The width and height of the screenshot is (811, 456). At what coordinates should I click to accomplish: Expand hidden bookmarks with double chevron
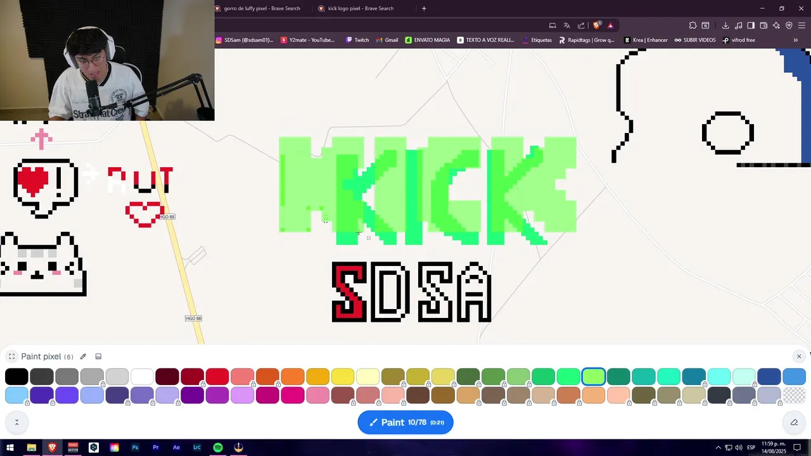(x=795, y=40)
